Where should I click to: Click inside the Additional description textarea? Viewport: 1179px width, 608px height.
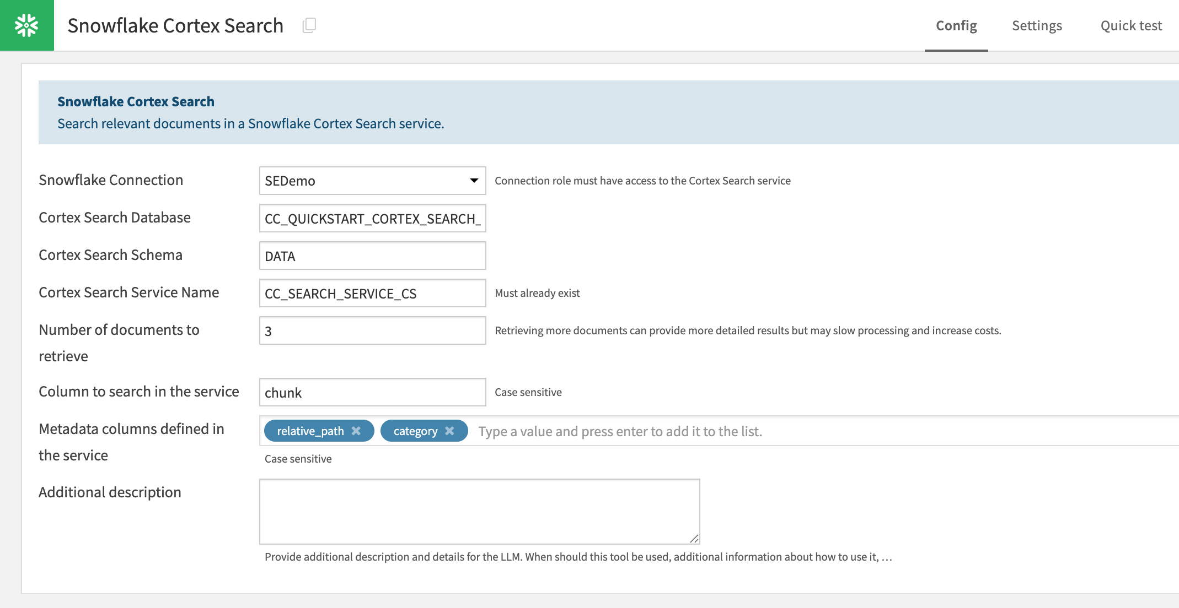480,512
